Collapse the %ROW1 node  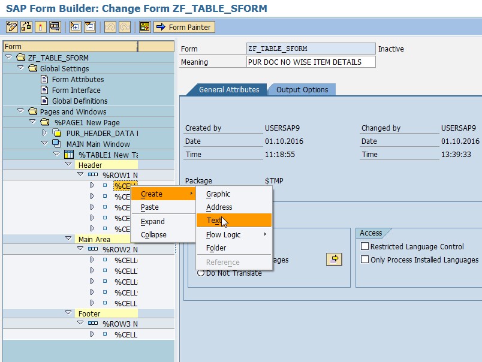(80, 174)
